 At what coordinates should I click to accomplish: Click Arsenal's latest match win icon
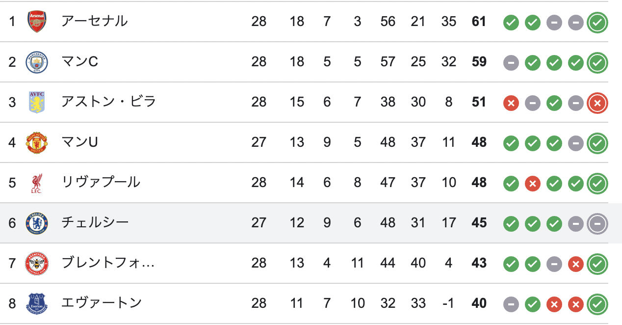597,22
